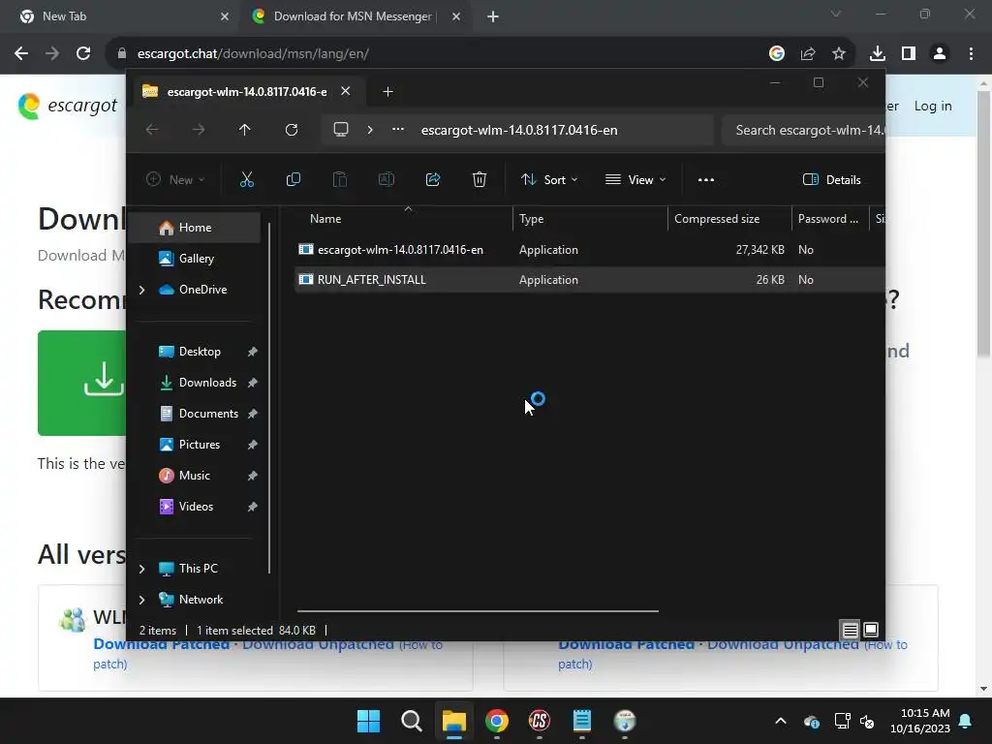The height and width of the screenshot is (744, 992).
Task: Click the Cut scissors icon in Explorer toolbar
Action: [247, 179]
